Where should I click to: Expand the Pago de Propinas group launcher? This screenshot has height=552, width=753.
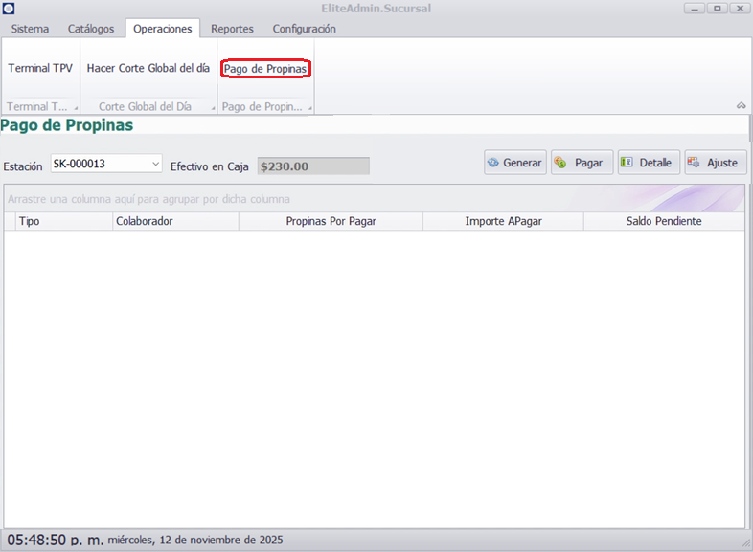point(309,107)
